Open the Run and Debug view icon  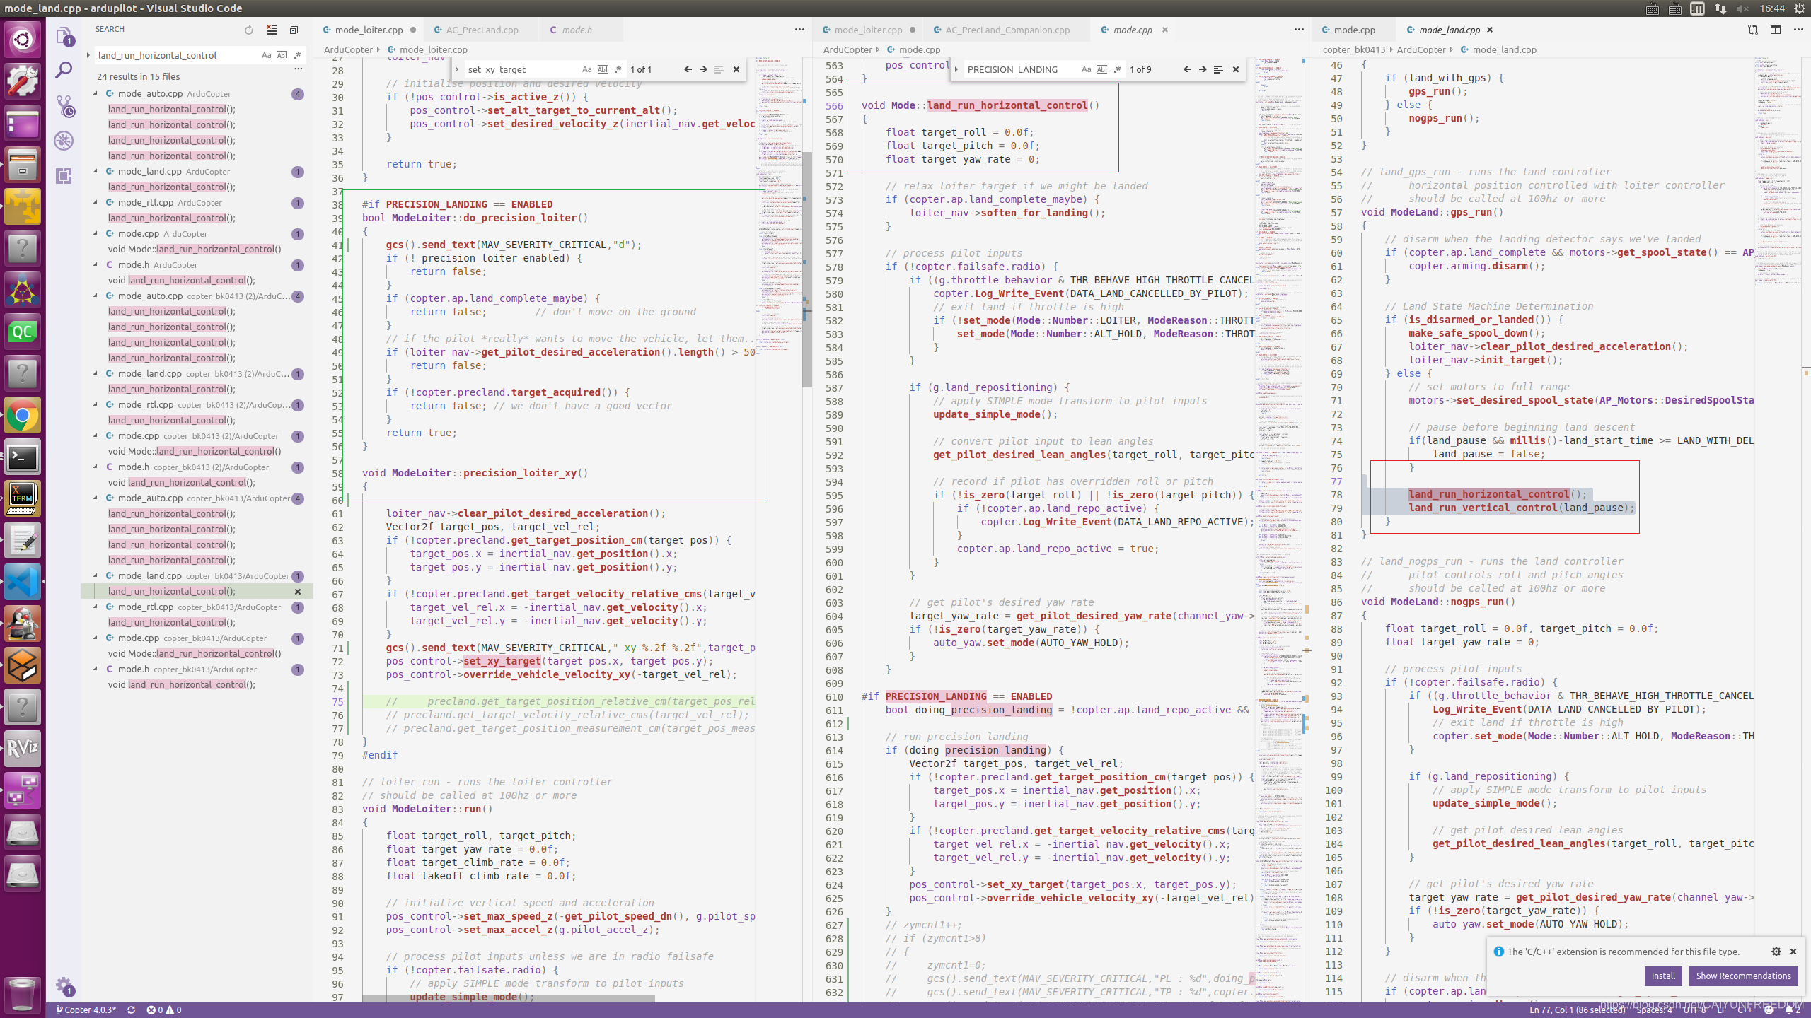point(64,141)
